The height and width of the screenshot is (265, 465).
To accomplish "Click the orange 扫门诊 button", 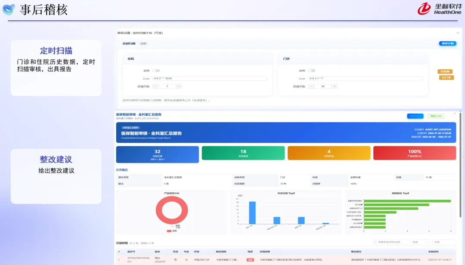I will pyautogui.click(x=446, y=78).
